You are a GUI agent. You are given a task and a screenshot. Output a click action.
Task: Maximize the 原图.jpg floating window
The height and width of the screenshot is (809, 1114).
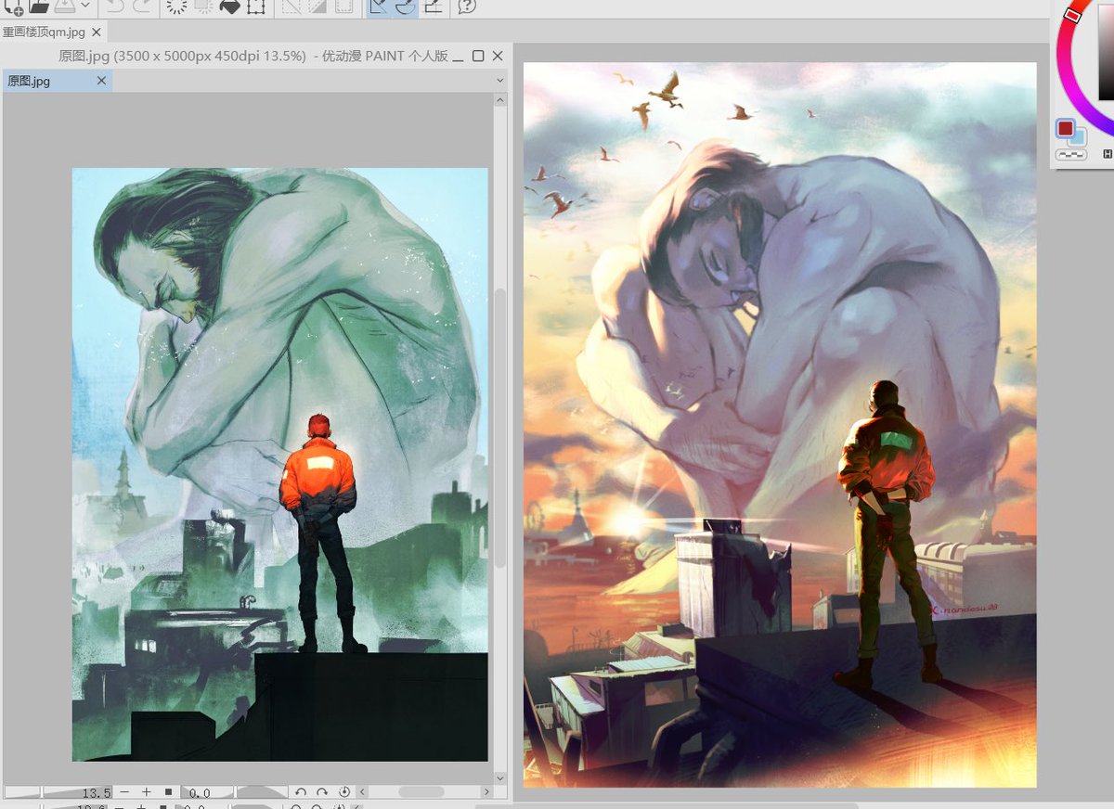478,56
